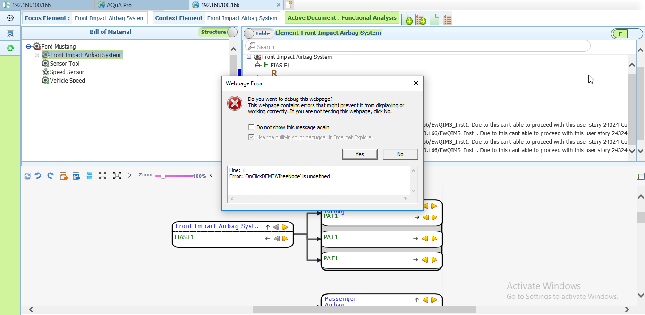The height and width of the screenshot is (315, 645).
Task: Expand Front Impact Airbag System in Bill of Material
Action: (x=37, y=55)
